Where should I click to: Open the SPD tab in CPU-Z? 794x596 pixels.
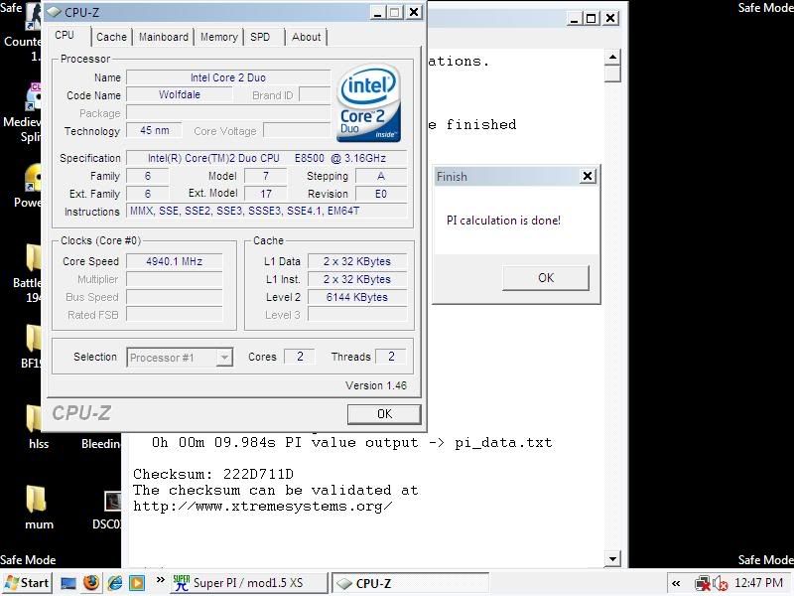[260, 37]
